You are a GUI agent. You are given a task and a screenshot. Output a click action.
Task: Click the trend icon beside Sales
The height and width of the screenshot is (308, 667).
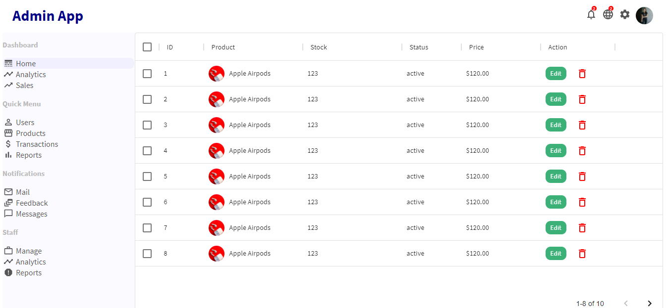(8, 86)
